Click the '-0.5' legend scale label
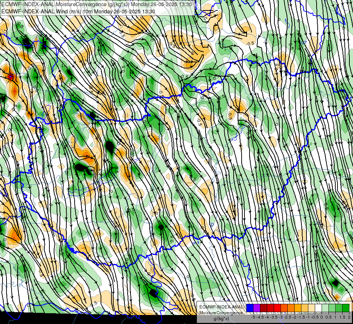This screenshot has width=353, height=324. [x=315, y=317]
